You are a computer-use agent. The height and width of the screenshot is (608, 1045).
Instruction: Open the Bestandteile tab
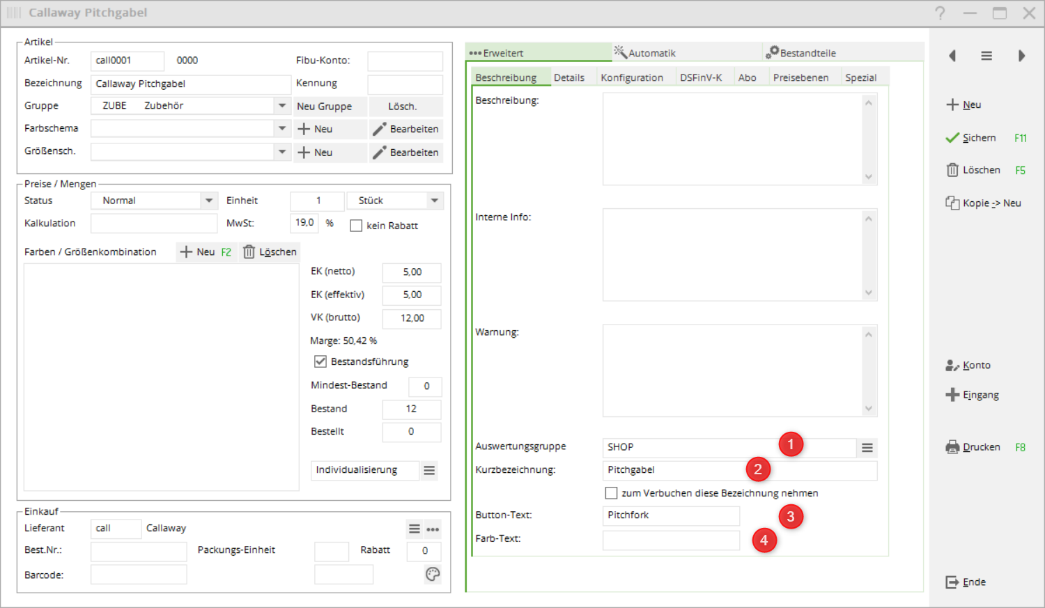click(x=807, y=53)
